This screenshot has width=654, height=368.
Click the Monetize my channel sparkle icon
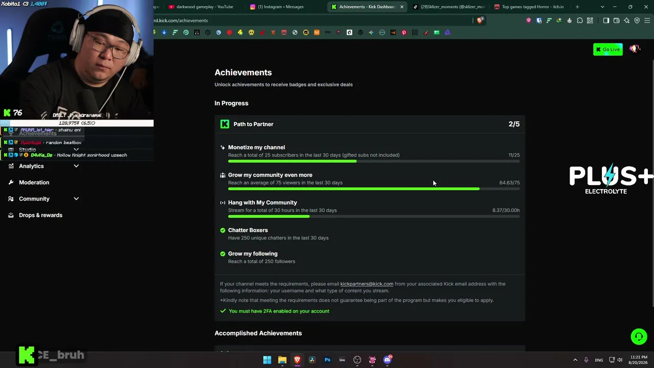pos(223,148)
